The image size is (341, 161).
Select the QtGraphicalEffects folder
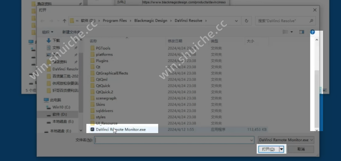coord(112,73)
